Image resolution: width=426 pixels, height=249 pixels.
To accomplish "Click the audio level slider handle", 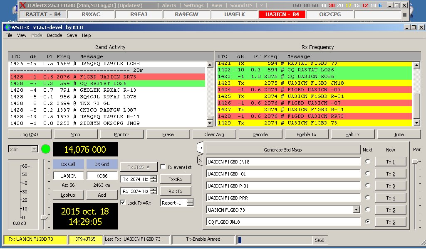I will click(44, 217).
